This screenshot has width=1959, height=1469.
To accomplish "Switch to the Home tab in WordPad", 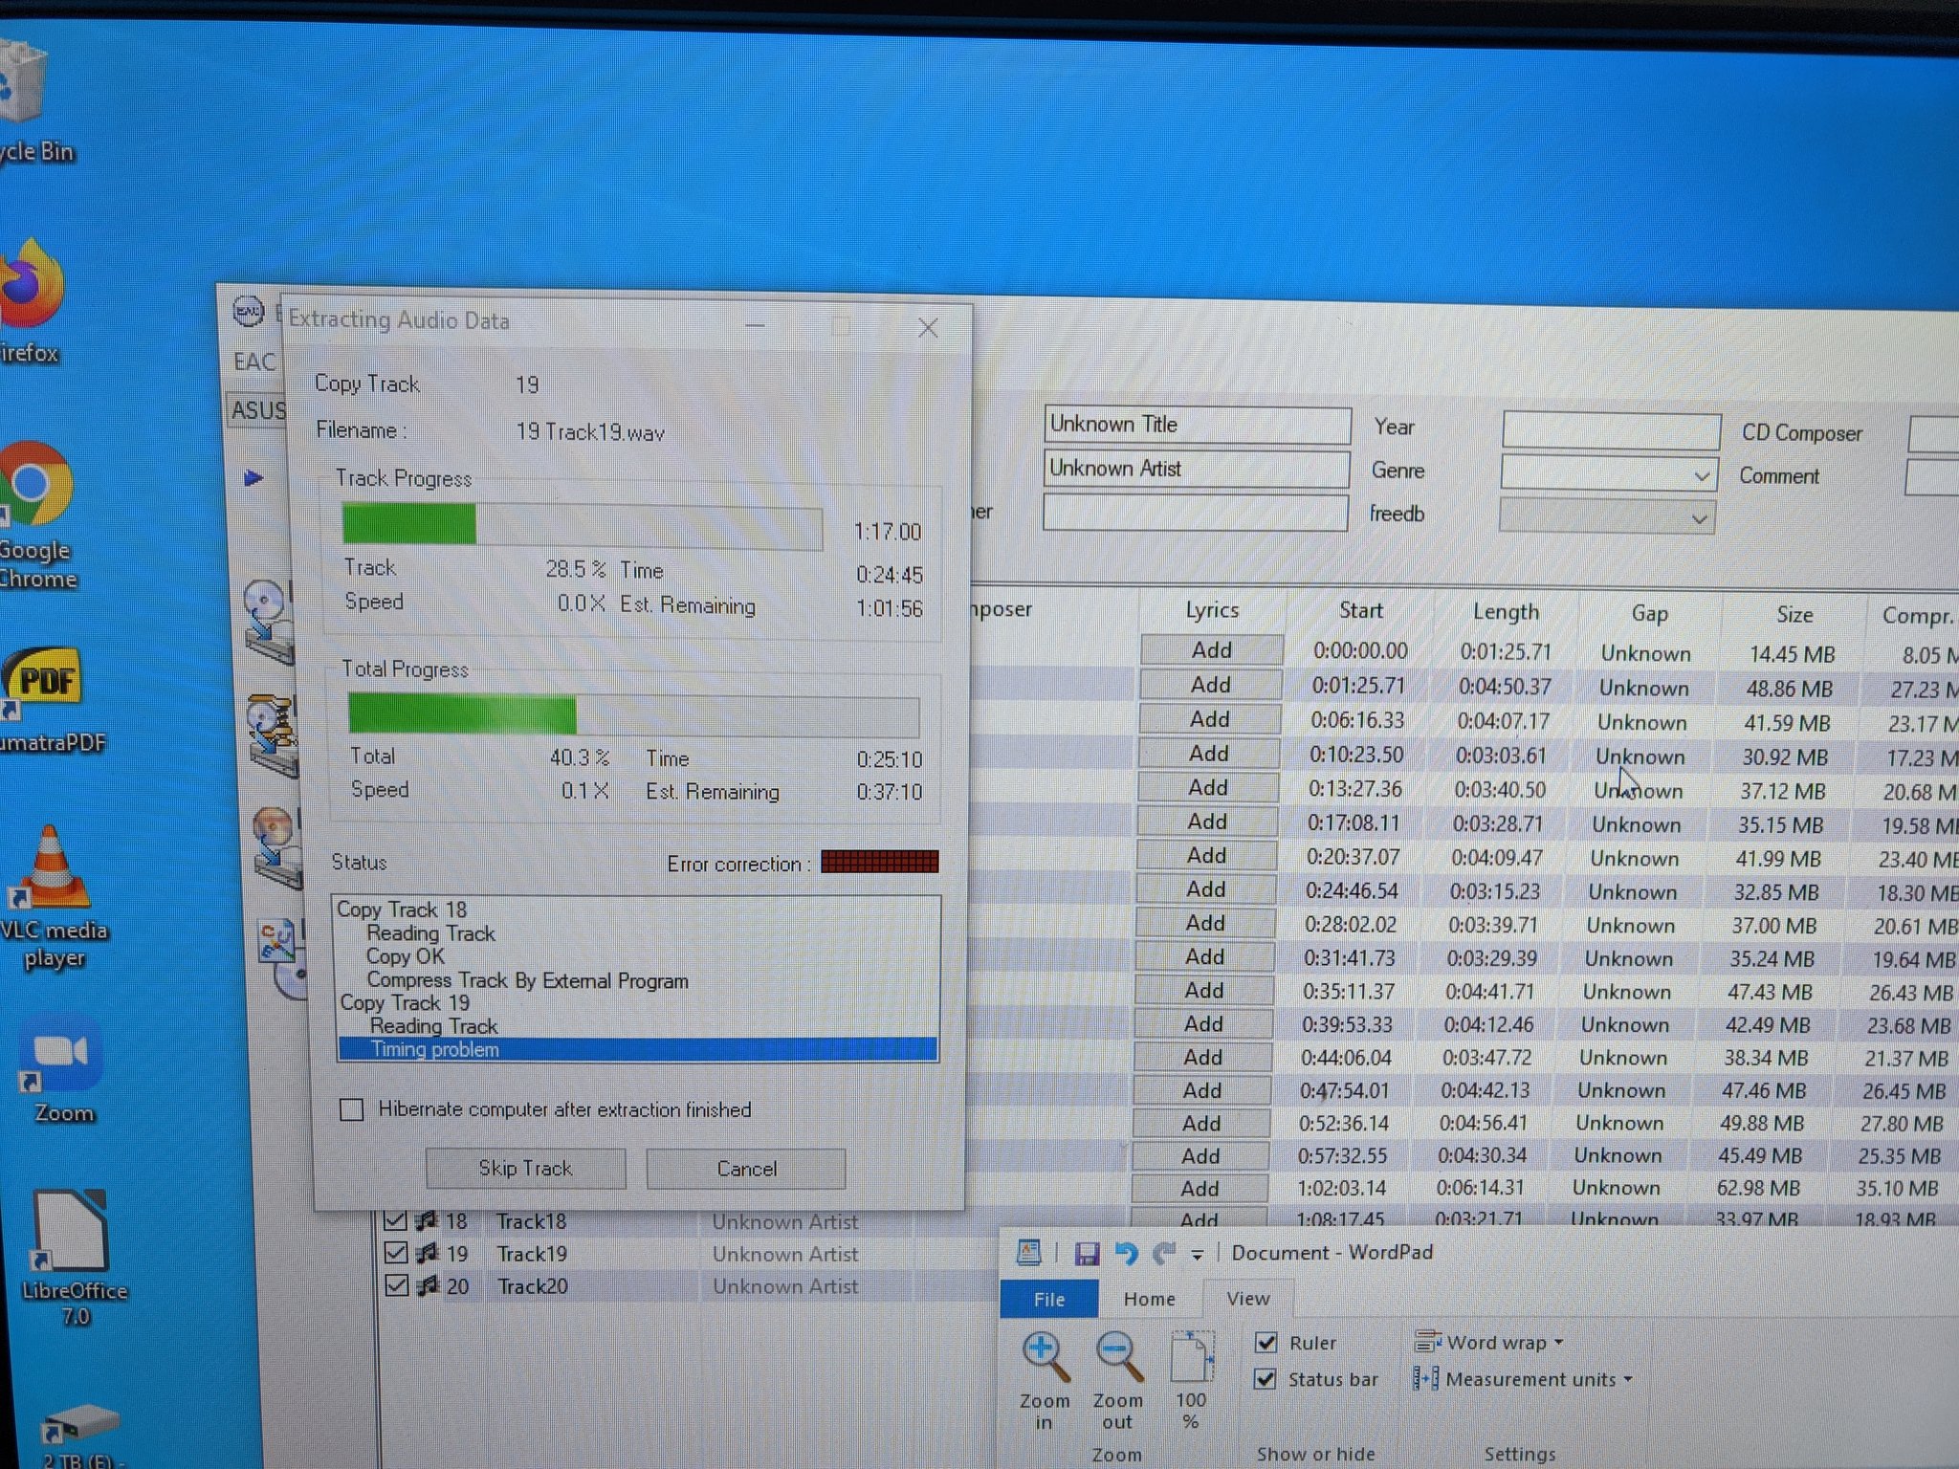I will coord(1149,1299).
